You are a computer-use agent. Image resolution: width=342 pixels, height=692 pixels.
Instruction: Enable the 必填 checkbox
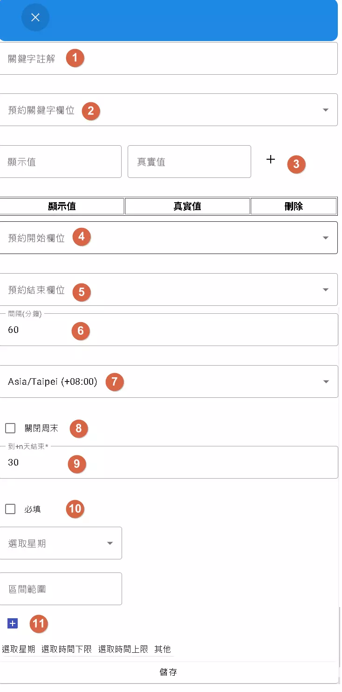[x=10, y=509]
